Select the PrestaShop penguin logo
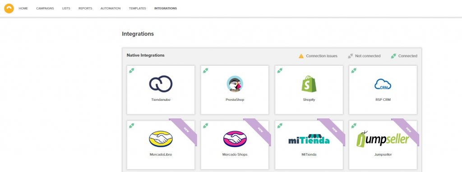Image resolution: width=462 pixels, height=172 pixels. click(235, 84)
